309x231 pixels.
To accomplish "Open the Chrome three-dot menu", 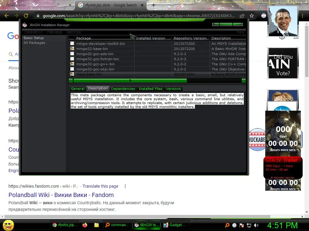I will click(302, 16).
